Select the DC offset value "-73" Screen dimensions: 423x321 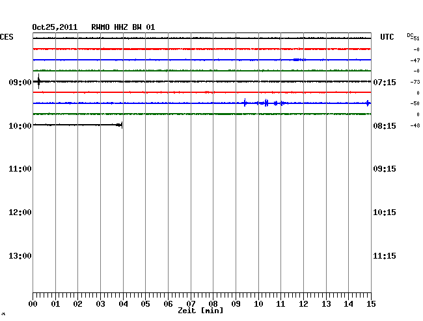click(415, 82)
